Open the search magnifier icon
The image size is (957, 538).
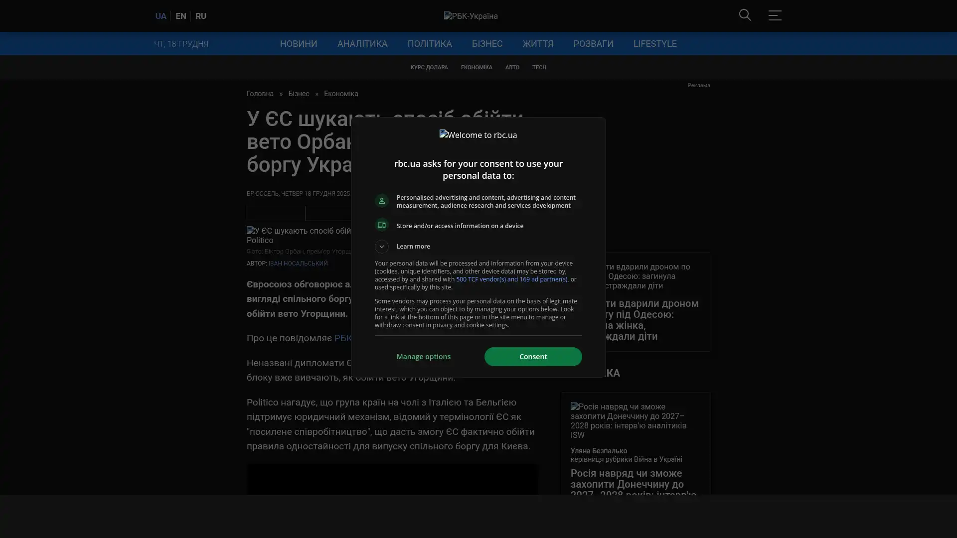click(x=745, y=15)
